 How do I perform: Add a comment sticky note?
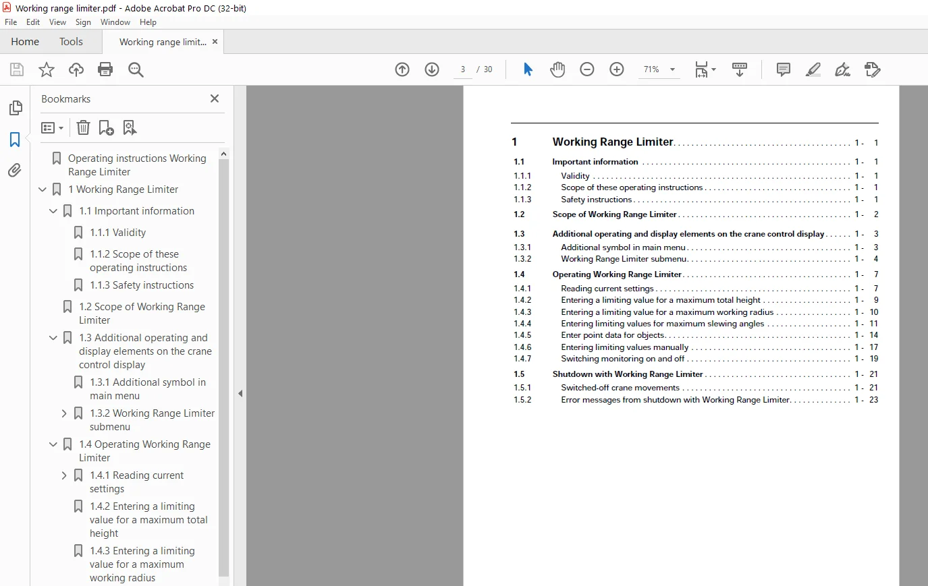pyautogui.click(x=783, y=69)
